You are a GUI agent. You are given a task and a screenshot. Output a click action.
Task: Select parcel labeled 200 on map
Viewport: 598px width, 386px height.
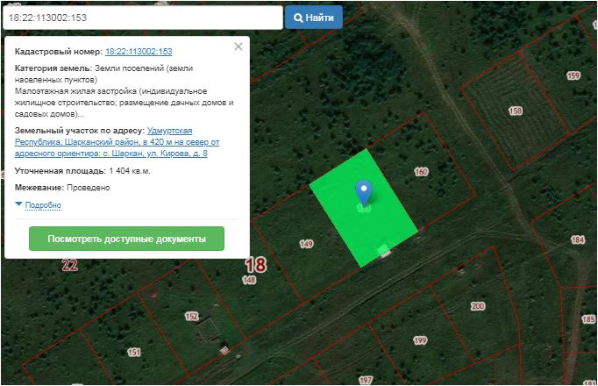click(x=477, y=306)
